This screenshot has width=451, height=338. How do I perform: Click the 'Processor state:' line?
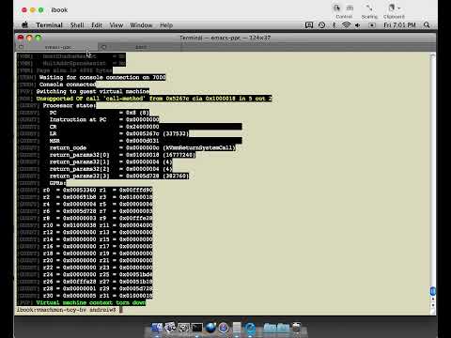coord(56,105)
